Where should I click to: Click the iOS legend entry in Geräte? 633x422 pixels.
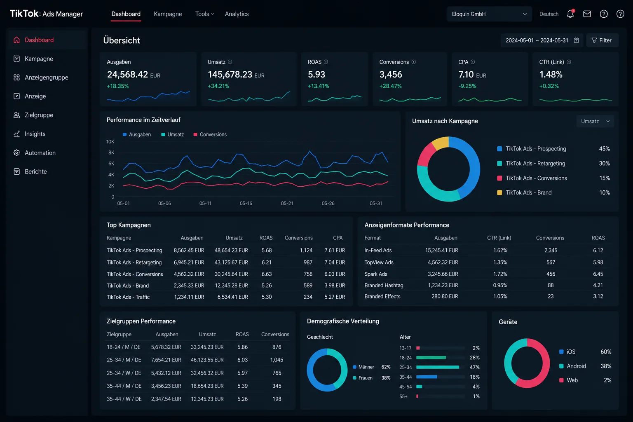click(585, 352)
